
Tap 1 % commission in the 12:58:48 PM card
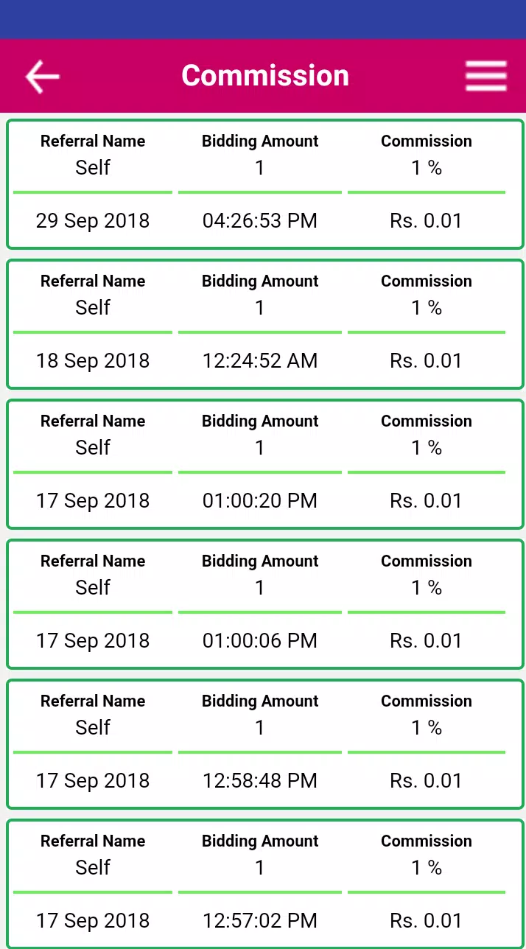coord(427,727)
